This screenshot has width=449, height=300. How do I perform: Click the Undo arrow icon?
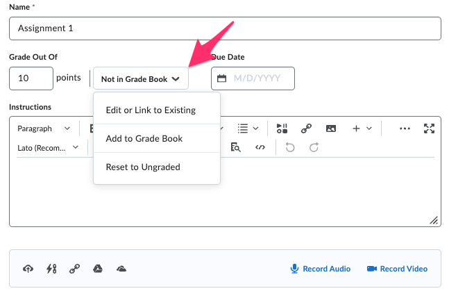point(290,147)
